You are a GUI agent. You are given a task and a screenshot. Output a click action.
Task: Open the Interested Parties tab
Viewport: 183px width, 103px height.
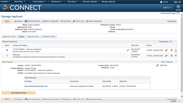pos(49,37)
